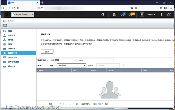The height and width of the screenshot is (110, 175).
Task: Click the 共享資料夾 folder icon in sidebar
Action: point(4,57)
